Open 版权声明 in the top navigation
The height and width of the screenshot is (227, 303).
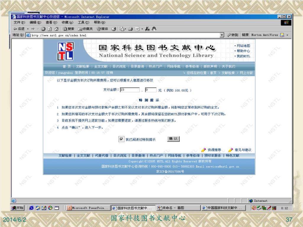pos(210,67)
